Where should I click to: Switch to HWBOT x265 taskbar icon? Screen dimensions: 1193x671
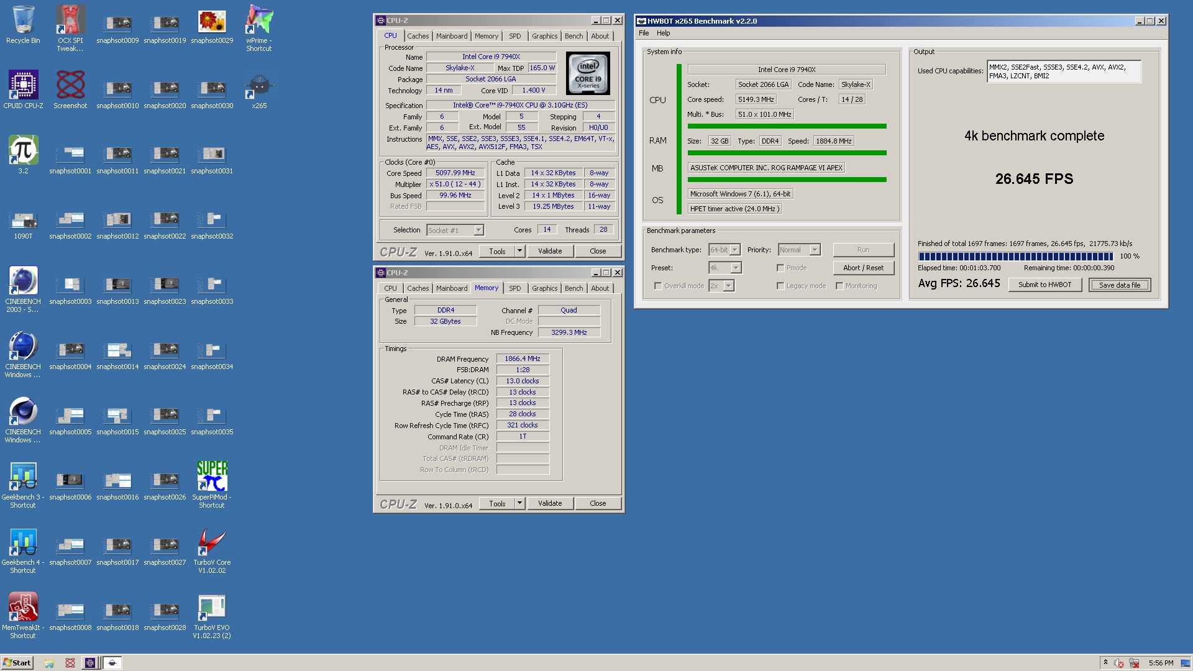tap(112, 663)
